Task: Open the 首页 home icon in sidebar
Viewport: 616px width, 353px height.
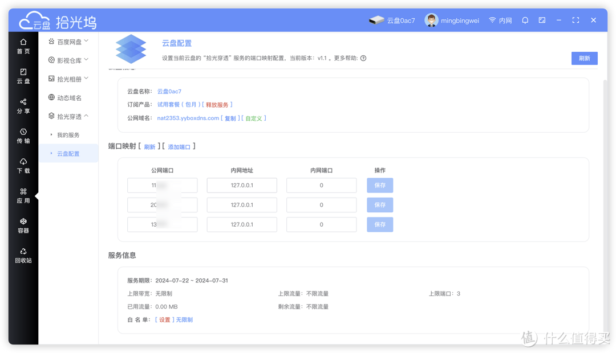Action: click(x=23, y=46)
